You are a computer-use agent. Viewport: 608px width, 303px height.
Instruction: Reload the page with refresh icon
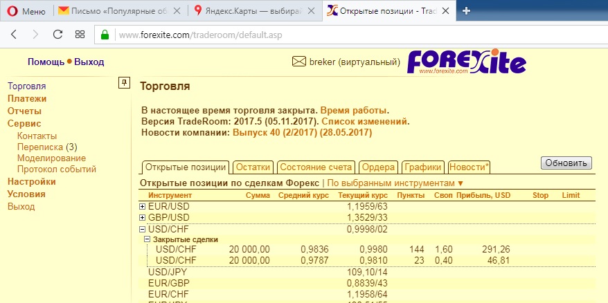coord(57,35)
